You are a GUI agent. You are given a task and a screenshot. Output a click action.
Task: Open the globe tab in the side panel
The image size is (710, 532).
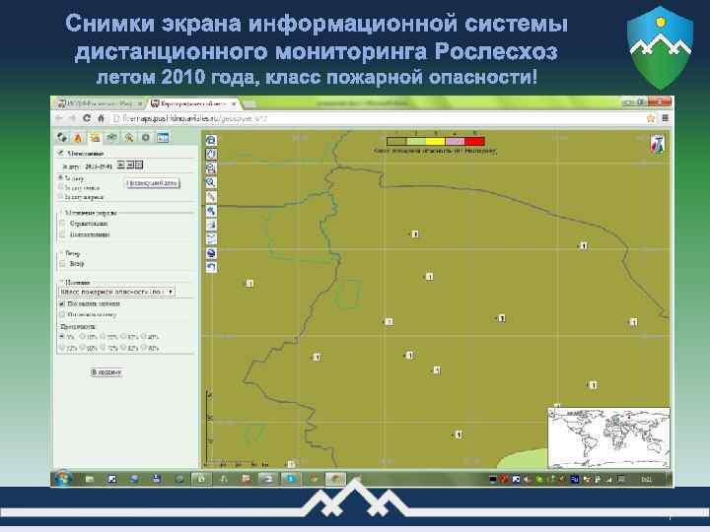pyautogui.click(x=61, y=137)
